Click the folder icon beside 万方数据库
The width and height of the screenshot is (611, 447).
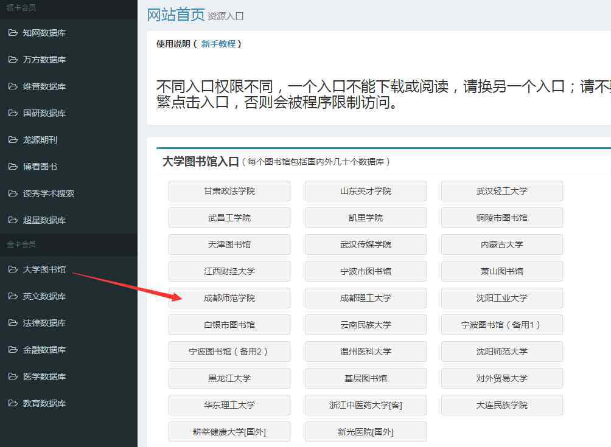[x=13, y=60]
